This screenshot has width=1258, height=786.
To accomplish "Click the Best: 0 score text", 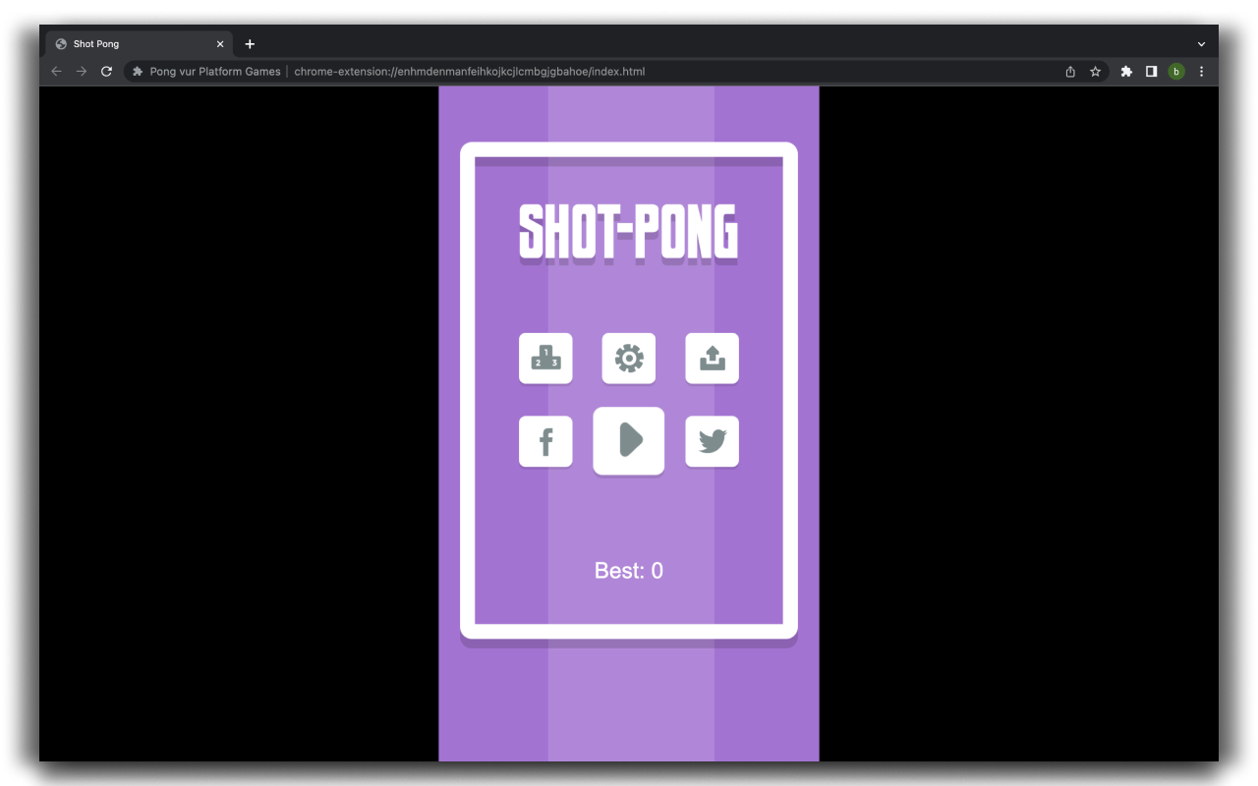I will 629,571.
